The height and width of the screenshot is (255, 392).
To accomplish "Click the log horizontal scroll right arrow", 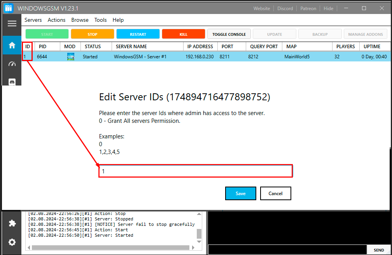I will [x=193, y=248].
